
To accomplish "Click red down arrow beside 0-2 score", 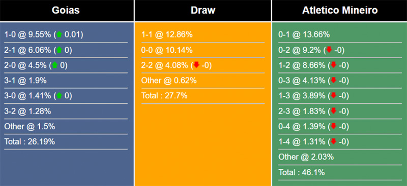I will tap(329, 50).
